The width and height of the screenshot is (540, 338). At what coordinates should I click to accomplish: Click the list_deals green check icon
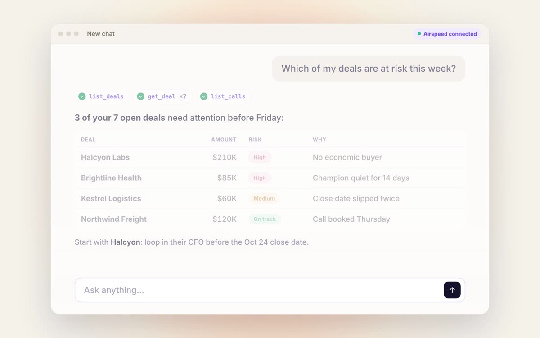pos(82,96)
